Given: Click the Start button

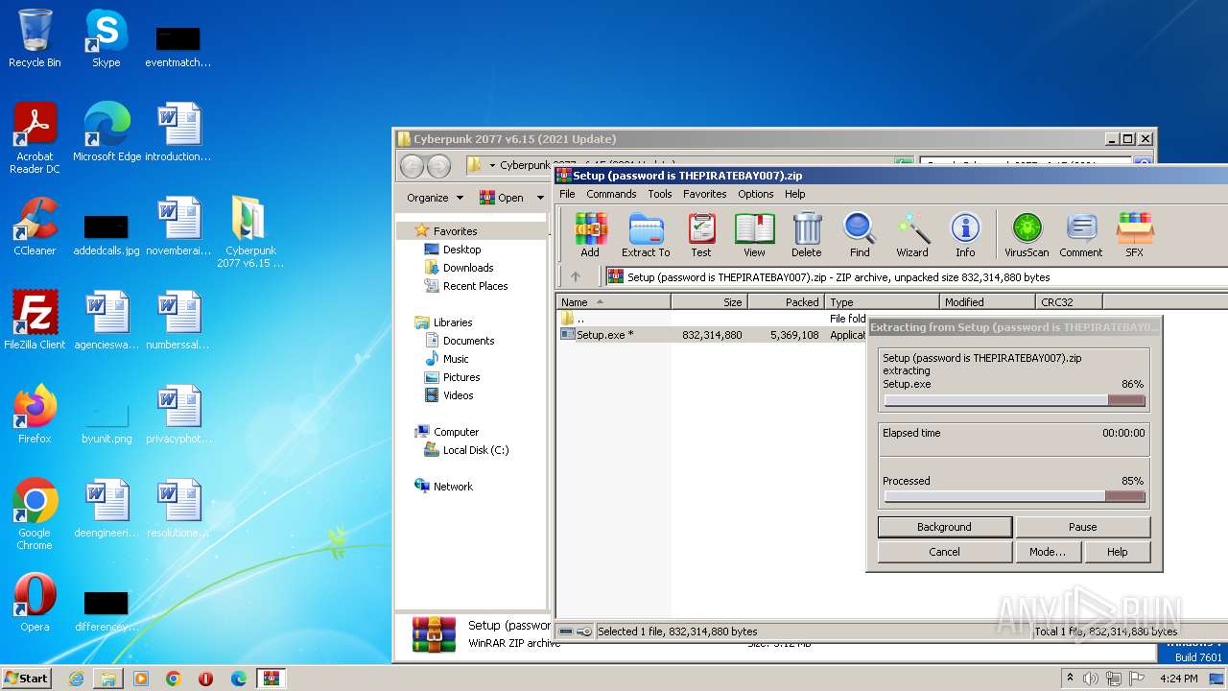Looking at the screenshot, I should 27,679.
